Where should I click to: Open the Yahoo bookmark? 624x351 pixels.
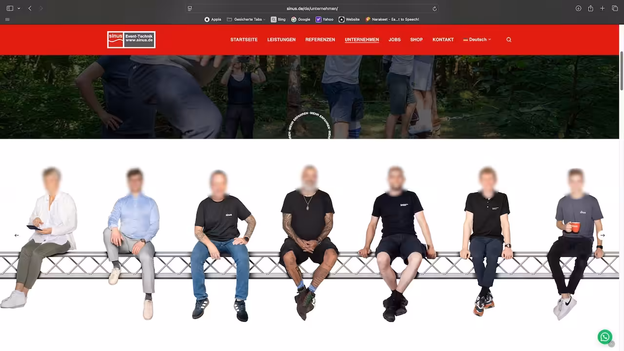[x=325, y=19]
